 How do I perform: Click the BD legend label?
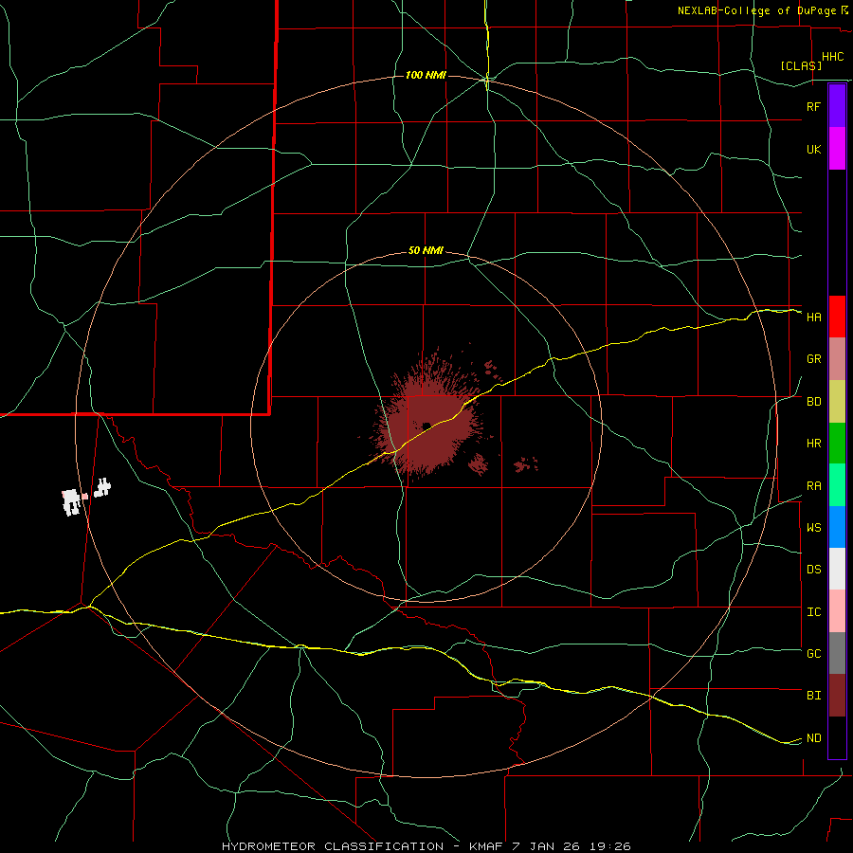click(x=813, y=402)
